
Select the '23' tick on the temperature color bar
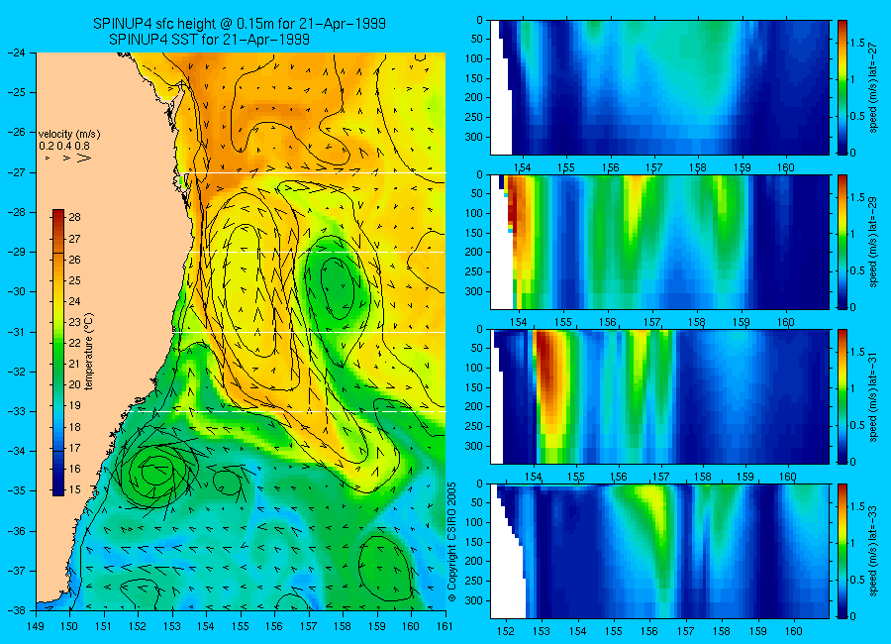click(x=74, y=323)
